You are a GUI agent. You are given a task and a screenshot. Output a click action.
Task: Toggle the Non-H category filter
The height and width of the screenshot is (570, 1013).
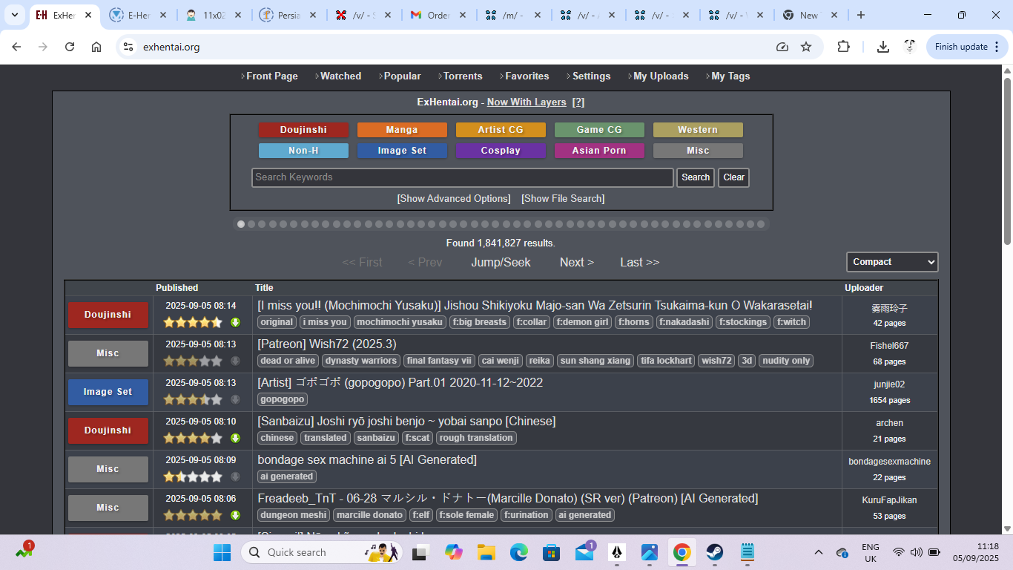[303, 151]
